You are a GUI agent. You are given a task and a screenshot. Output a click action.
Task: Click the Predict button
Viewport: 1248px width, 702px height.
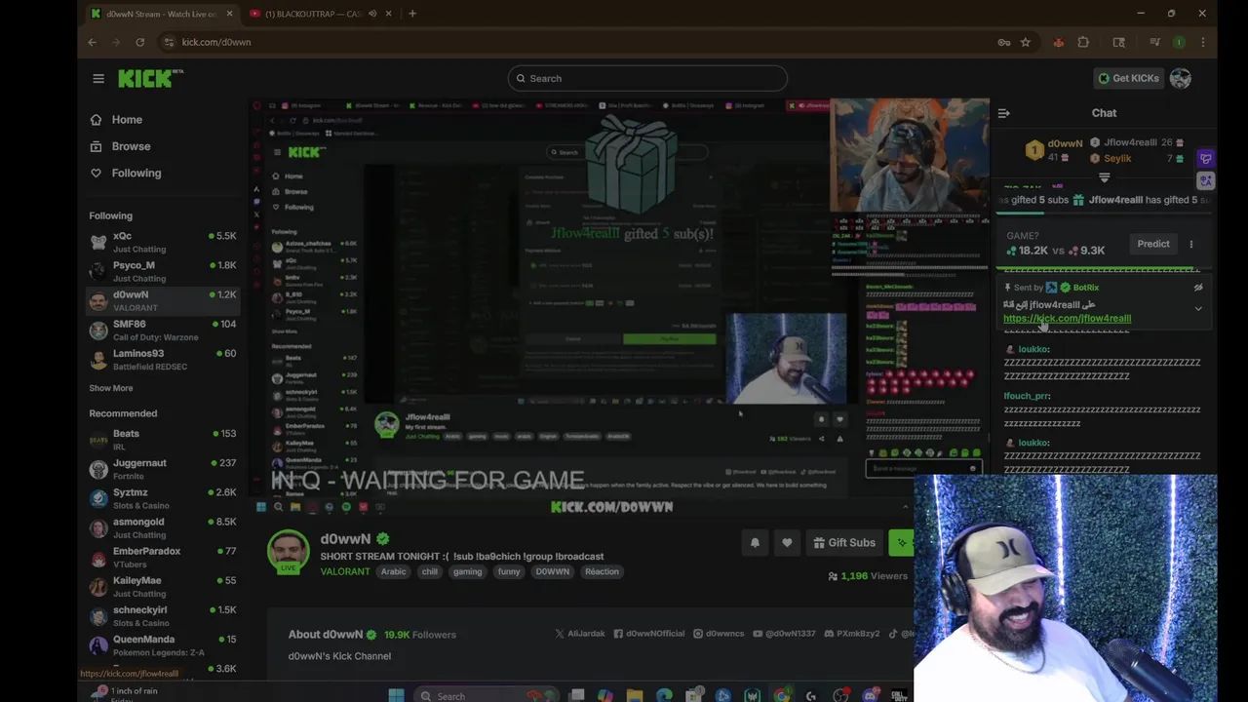point(1153,244)
